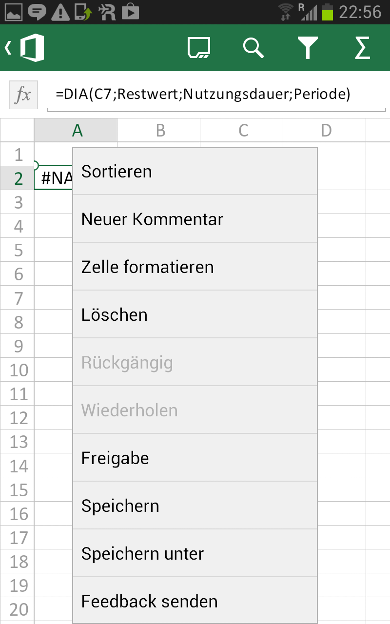Select row 5 header
Screen dimensions: 390x624
tap(19, 251)
